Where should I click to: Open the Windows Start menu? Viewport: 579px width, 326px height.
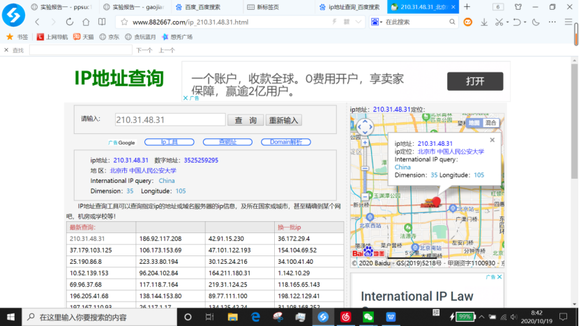[x=10, y=317]
